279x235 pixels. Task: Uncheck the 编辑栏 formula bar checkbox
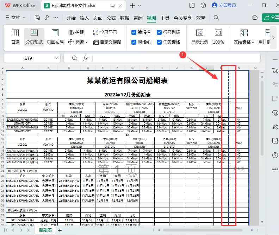tap(134, 32)
